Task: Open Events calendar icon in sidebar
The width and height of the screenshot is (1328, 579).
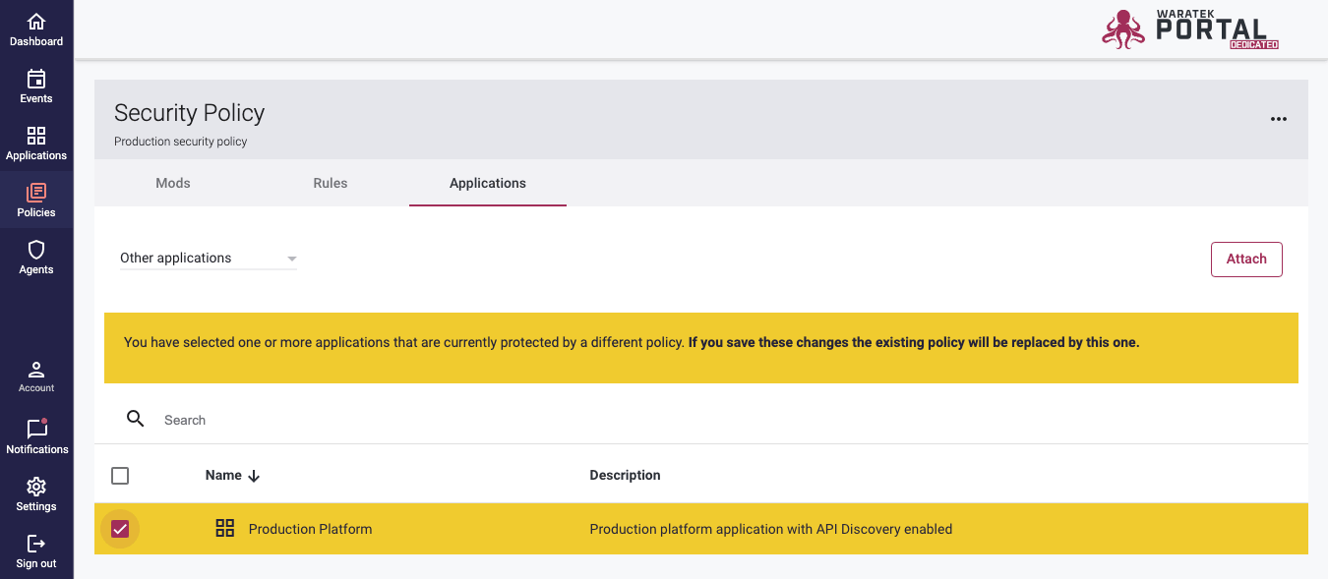Action: tap(36, 79)
